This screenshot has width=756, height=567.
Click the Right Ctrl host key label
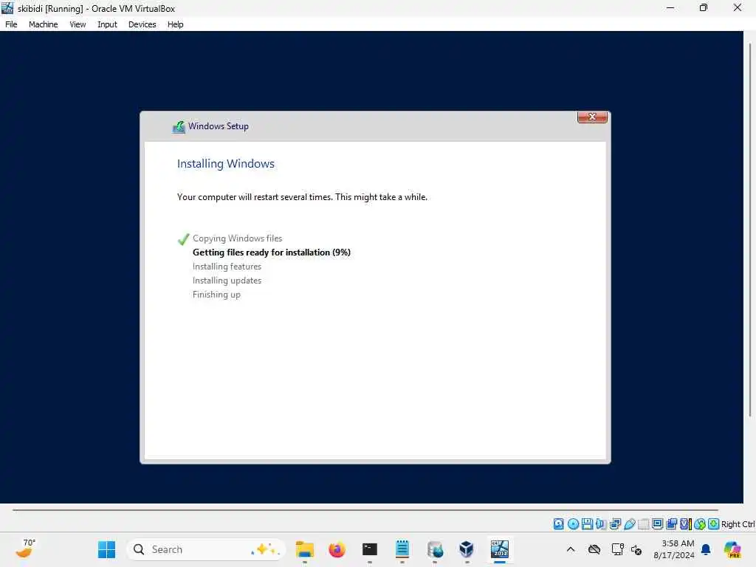[738, 524]
